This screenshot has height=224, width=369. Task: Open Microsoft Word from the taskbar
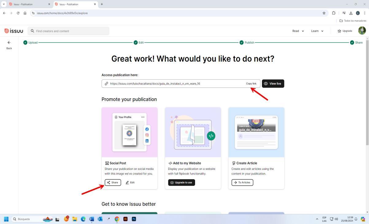91,219
